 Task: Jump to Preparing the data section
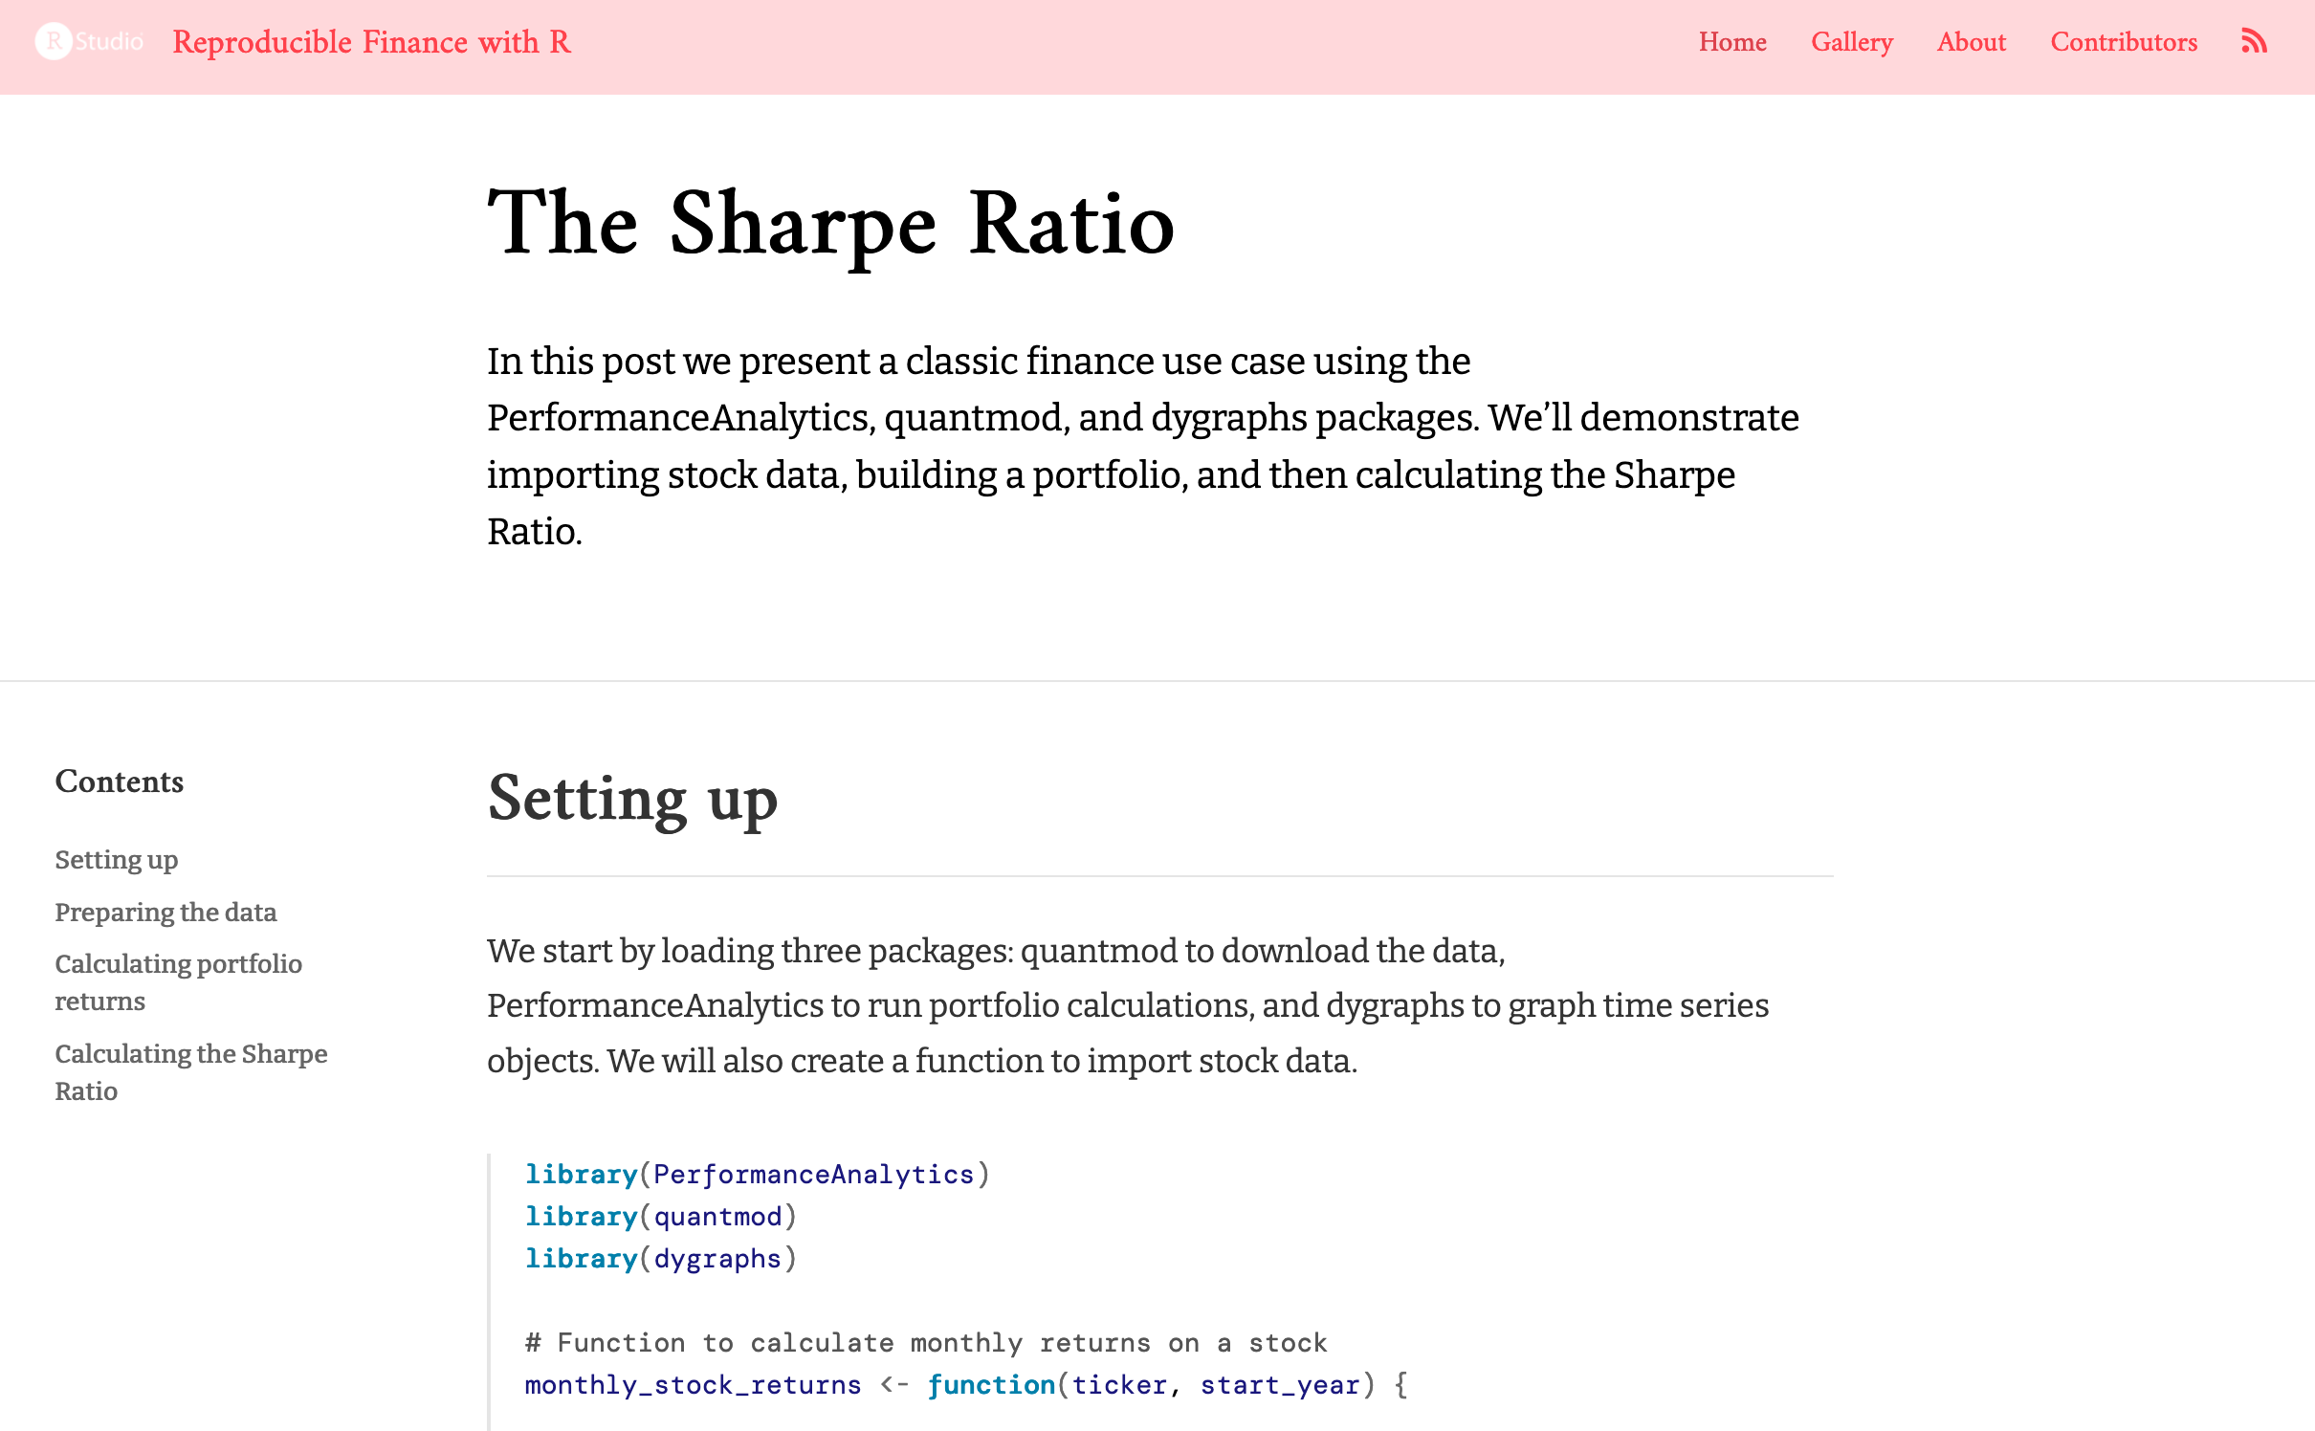[165, 913]
